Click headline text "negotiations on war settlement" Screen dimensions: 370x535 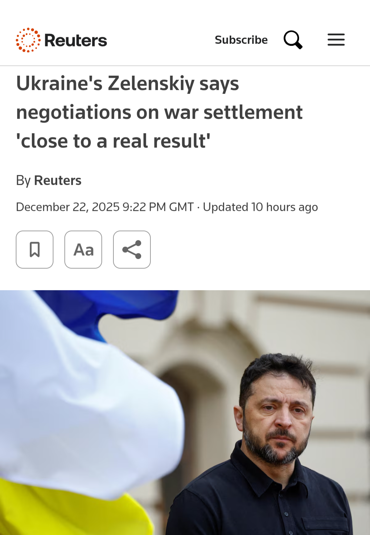click(159, 113)
